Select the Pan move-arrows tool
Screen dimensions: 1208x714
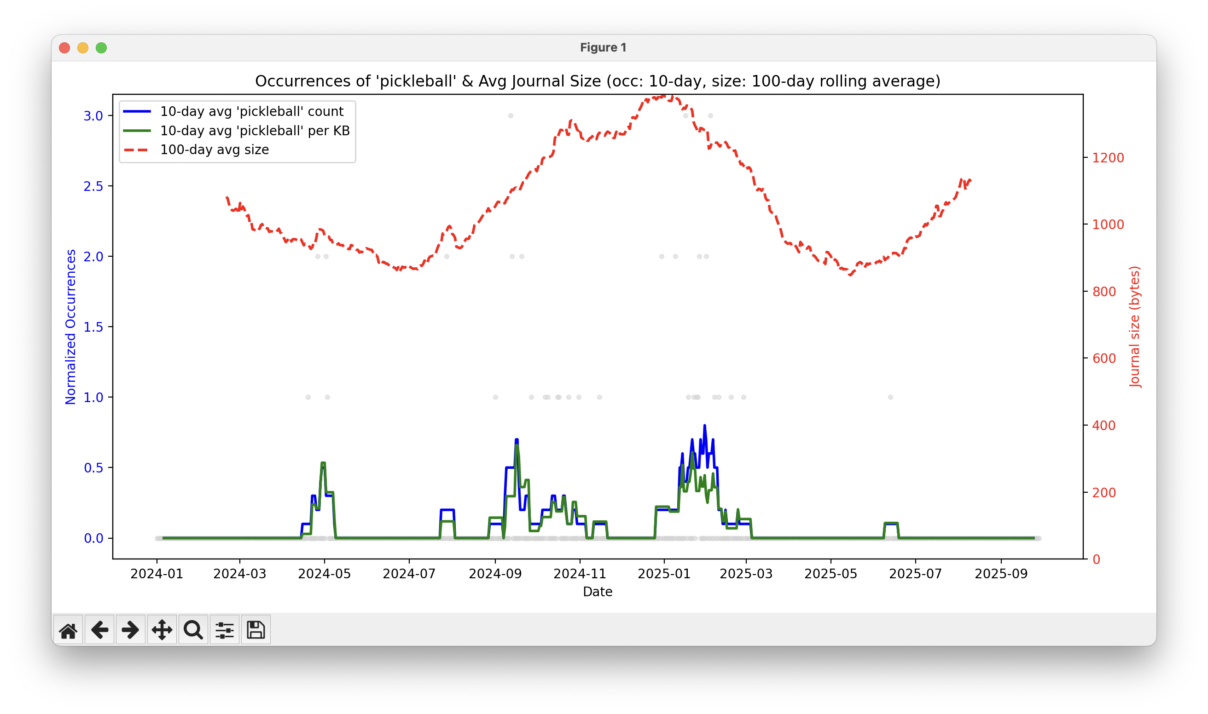pyautogui.click(x=162, y=630)
